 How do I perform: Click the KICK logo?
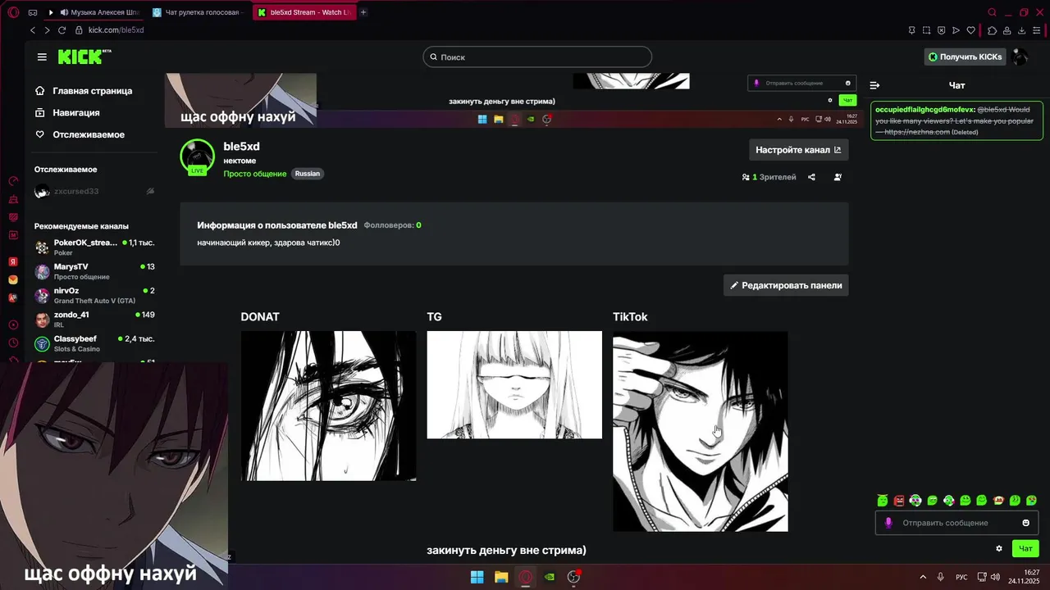point(84,57)
